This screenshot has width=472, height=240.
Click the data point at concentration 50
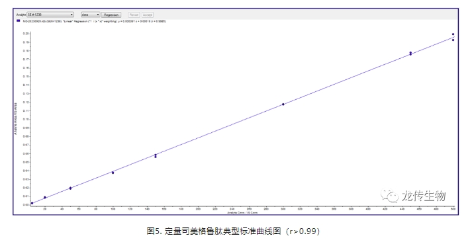(70, 188)
